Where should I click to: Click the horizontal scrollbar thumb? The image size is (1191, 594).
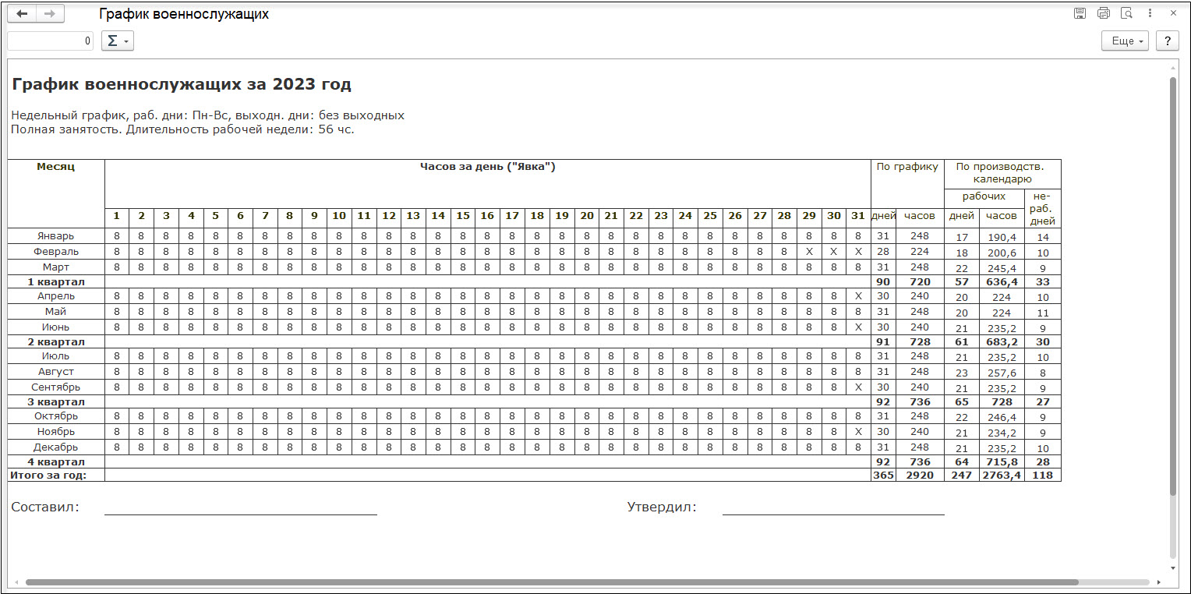point(552,582)
